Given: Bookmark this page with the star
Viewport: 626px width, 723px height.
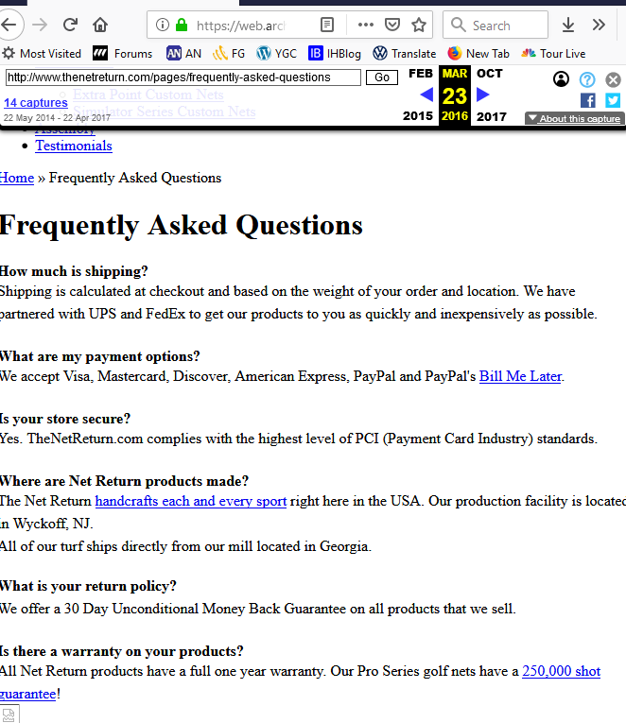Looking at the screenshot, I should coord(419,25).
